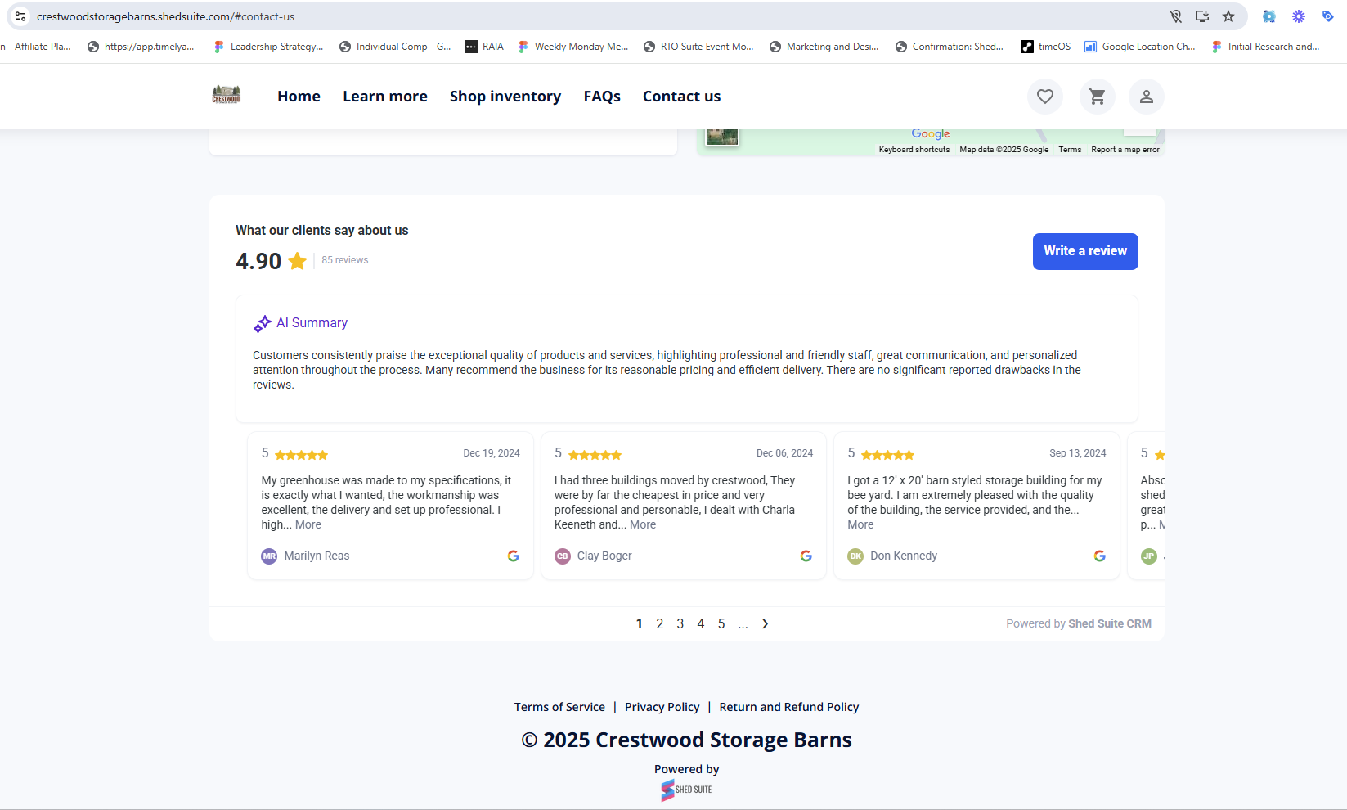1347x810 pixels.
Task: Click Marilyn Reas MR avatar
Action: coord(269,556)
